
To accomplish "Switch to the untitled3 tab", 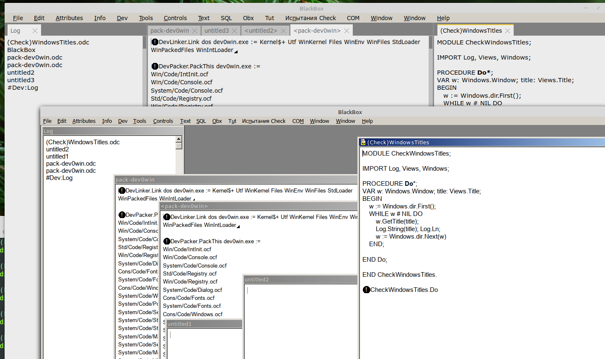I will 216,31.
